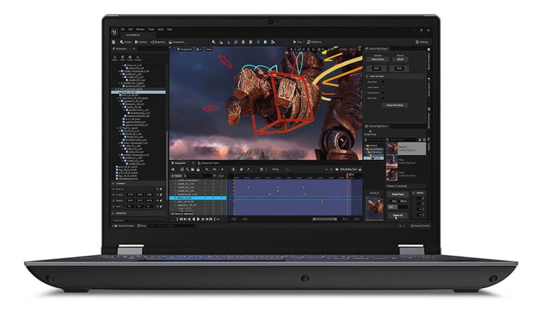Click Sequencer search magnifier toolbar icon
This screenshot has height=313, width=542.
[187, 169]
